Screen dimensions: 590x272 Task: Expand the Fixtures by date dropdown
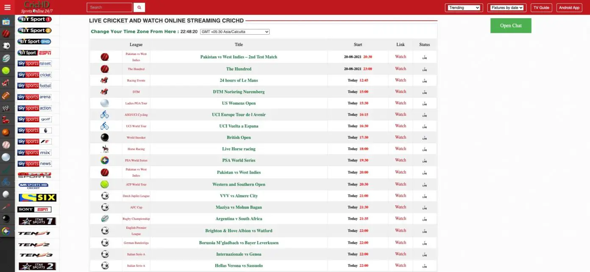pos(507,7)
